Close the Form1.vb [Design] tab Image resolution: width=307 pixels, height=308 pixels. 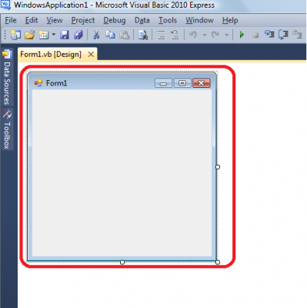91,55
